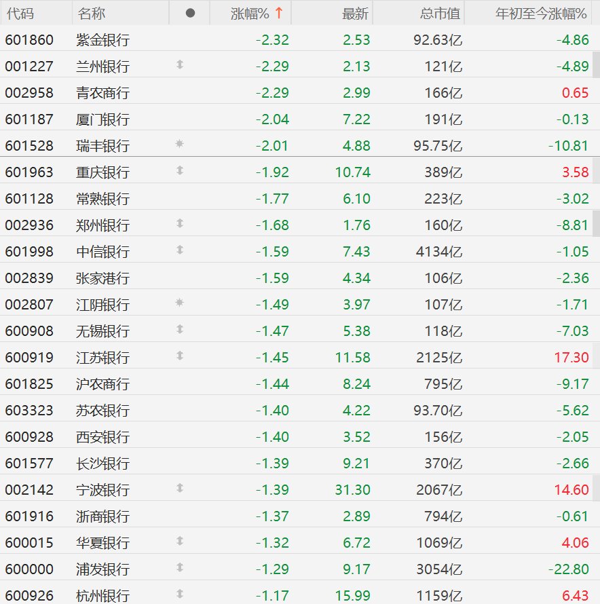Select stock code 601577

29,464
